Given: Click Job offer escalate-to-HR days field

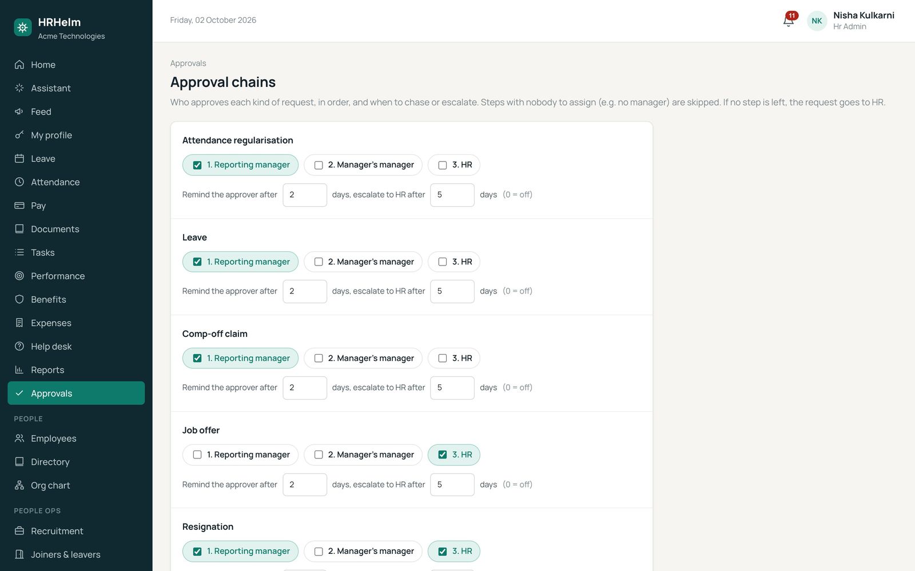Looking at the screenshot, I should coord(452,484).
